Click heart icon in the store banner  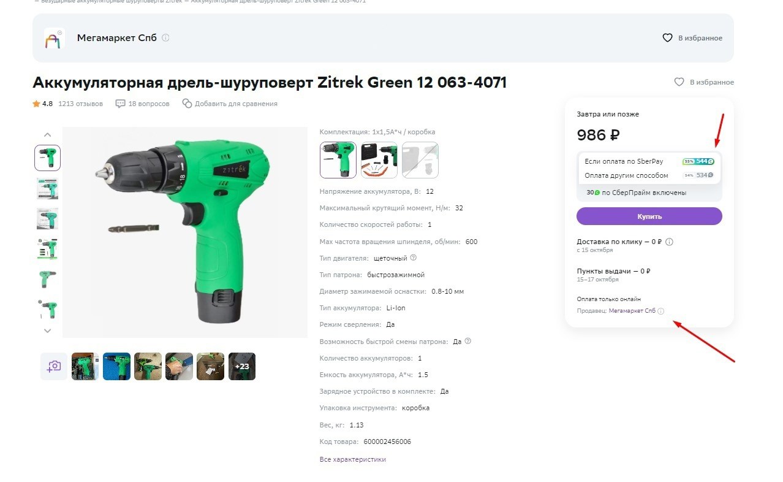point(668,38)
